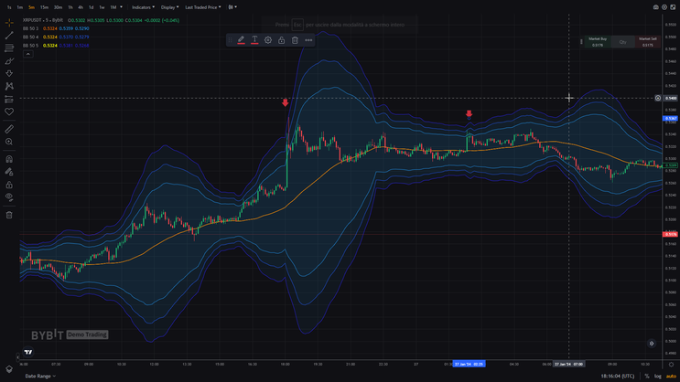
Task: Click the Market Sell button
Action: (x=648, y=42)
